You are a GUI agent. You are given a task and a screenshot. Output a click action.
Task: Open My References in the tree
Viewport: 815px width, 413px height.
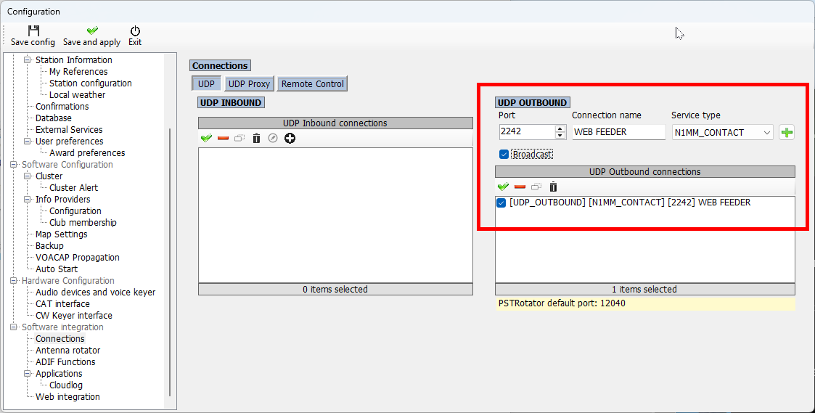pyautogui.click(x=78, y=72)
